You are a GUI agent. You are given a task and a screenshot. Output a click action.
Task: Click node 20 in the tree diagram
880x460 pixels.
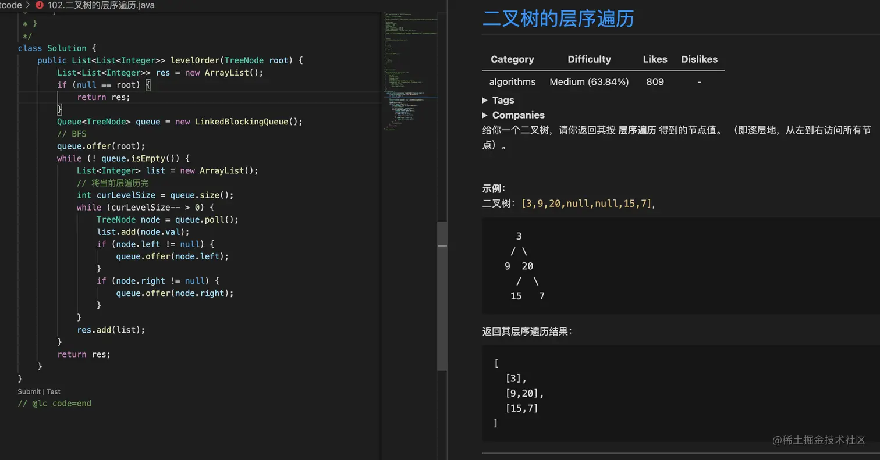[527, 266]
